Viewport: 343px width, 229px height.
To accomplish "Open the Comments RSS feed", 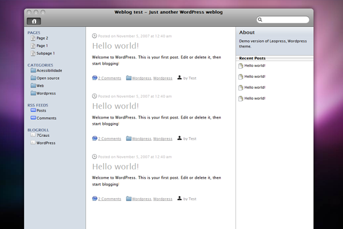I will pos(46,118).
